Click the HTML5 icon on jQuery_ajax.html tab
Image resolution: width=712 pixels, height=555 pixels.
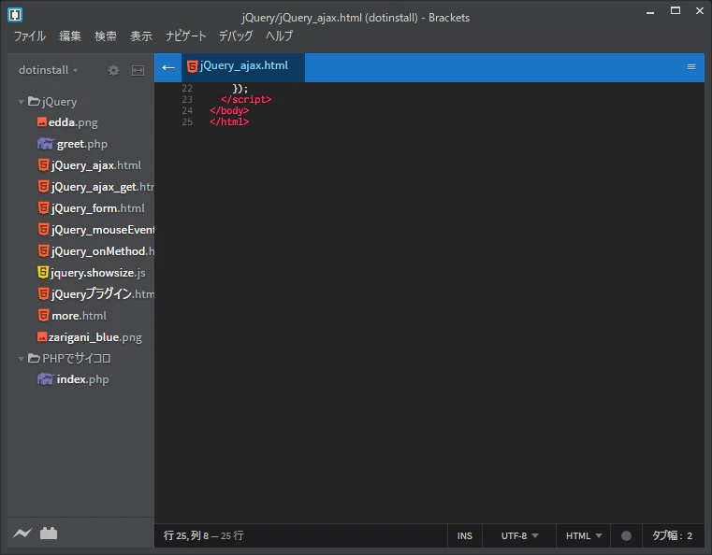(192, 66)
